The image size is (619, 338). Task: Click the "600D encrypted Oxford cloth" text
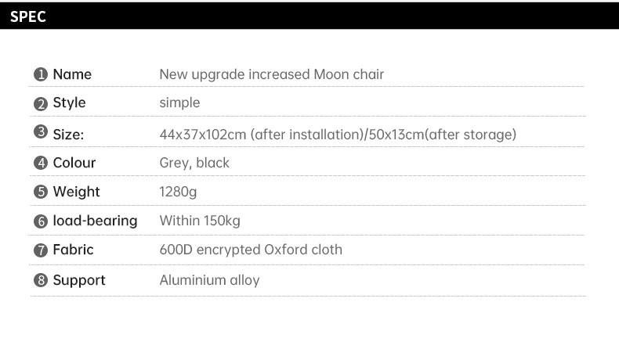[x=251, y=250]
